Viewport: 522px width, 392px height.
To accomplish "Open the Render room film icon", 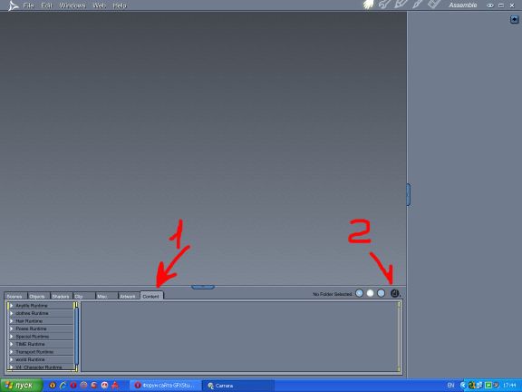I will tap(434, 5).
